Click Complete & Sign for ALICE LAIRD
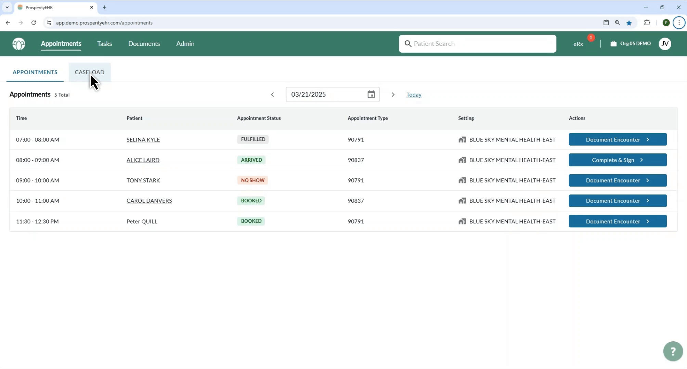This screenshot has height=369, width=687. tap(617, 160)
